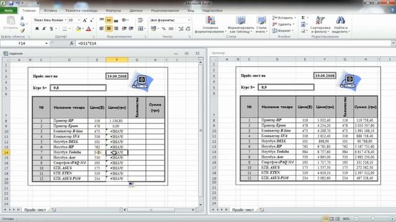The image size is (396, 222).
Task: Click the Формат cells button
Action: point(283,31)
